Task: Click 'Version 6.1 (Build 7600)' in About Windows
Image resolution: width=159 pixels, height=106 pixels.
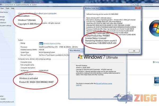Action: click(x=83, y=67)
